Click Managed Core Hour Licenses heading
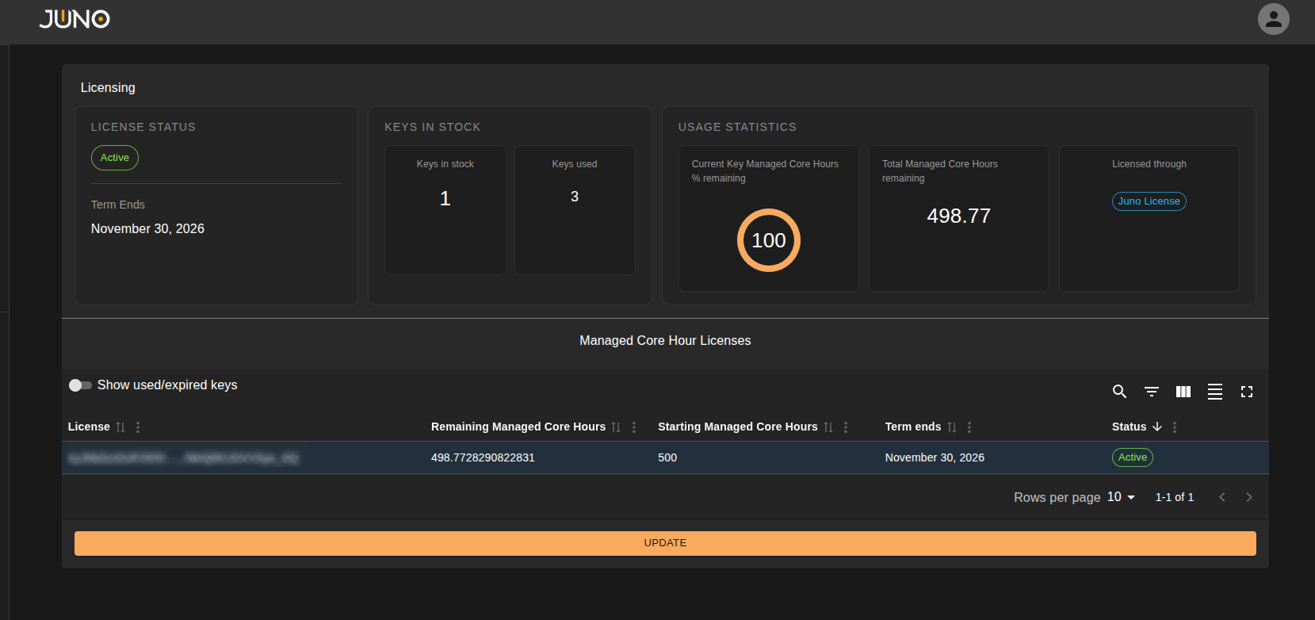1315x620 pixels. tap(665, 340)
